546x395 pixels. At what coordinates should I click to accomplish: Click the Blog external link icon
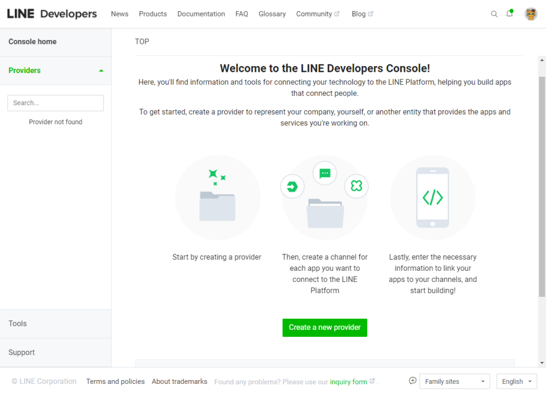[372, 13]
